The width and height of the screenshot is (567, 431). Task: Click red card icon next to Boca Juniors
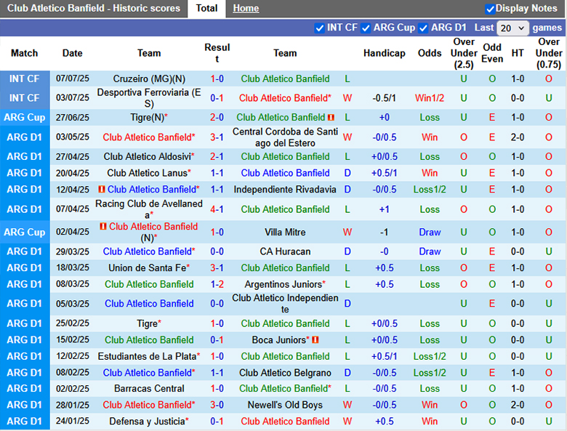tap(315, 339)
